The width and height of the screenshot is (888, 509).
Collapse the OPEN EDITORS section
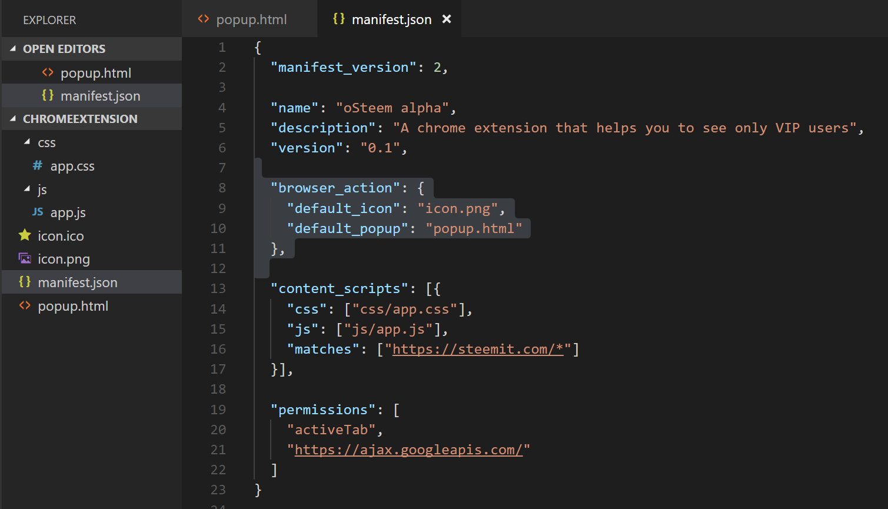[x=13, y=49]
